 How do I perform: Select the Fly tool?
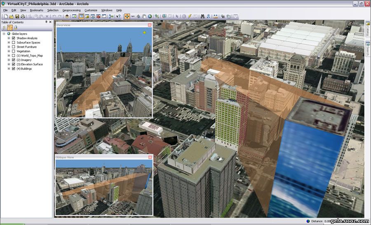click(133, 16)
